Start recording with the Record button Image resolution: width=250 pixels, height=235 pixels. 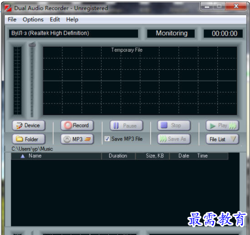click(77, 126)
